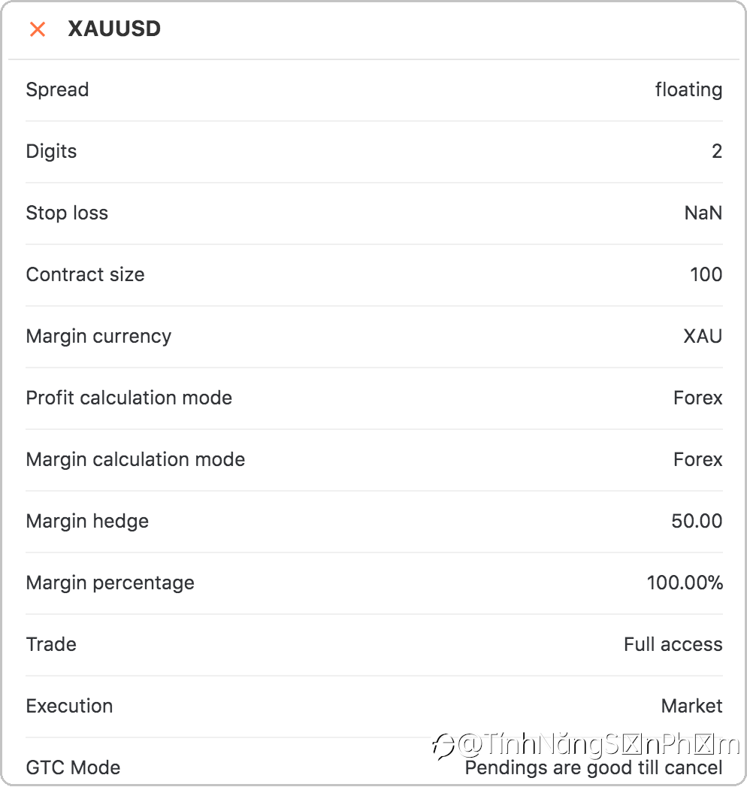Close the XAUUSD specification panel
Image resolution: width=747 pixels, height=787 pixels.
(x=38, y=29)
